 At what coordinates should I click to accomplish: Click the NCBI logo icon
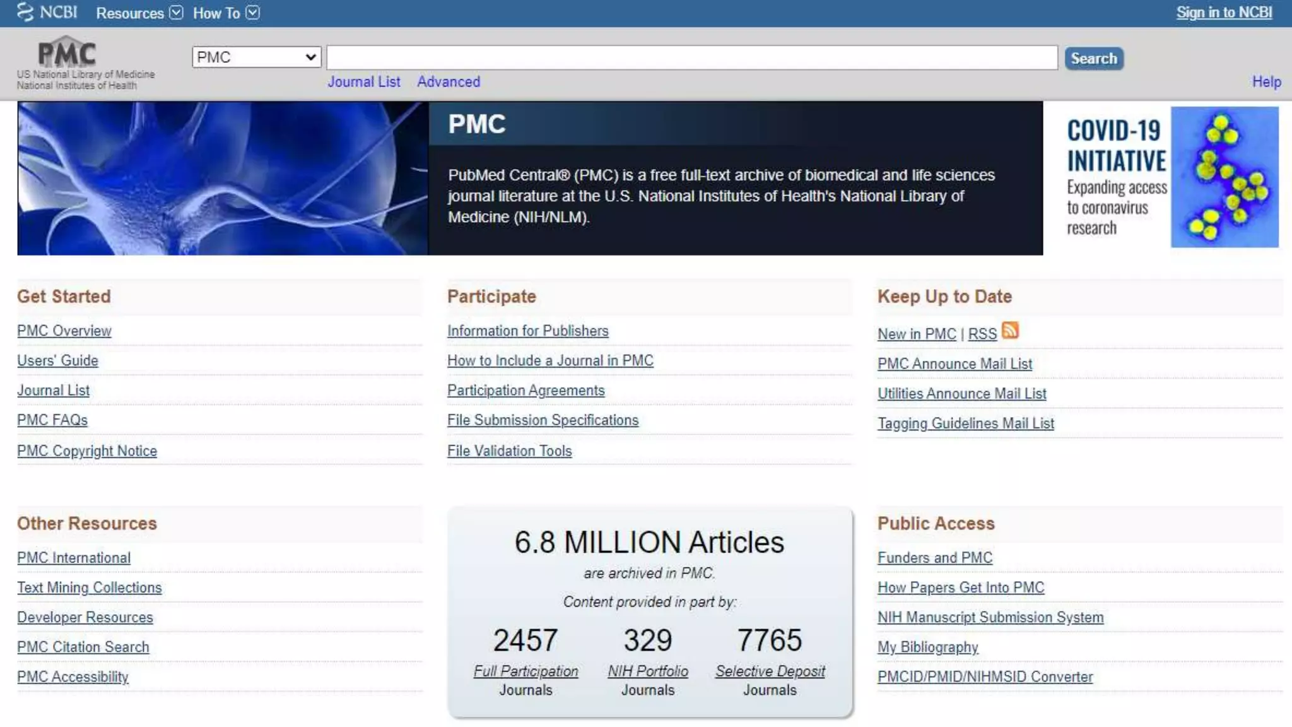click(25, 12)
